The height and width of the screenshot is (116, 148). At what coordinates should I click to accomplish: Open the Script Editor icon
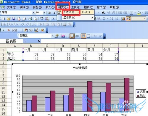[43, 30]
